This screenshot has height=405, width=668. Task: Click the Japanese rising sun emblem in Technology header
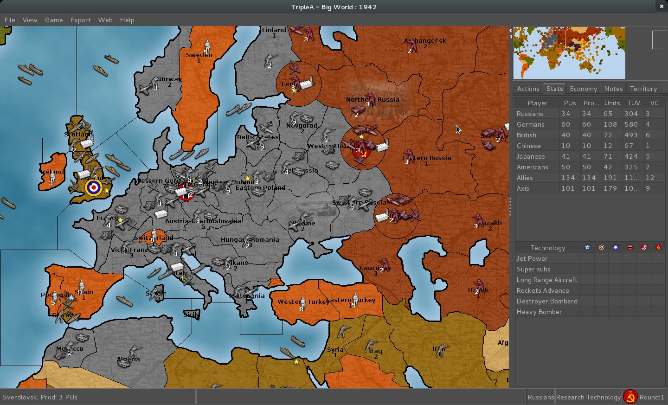click(x=644, y=247)
